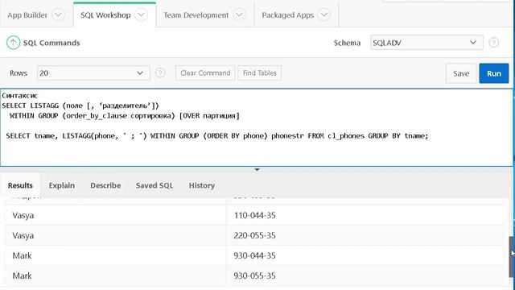Screen dimensions: 515x290
Task: Click the Vasya cell with 220-055-35
Action: click(x=116, y=235)
